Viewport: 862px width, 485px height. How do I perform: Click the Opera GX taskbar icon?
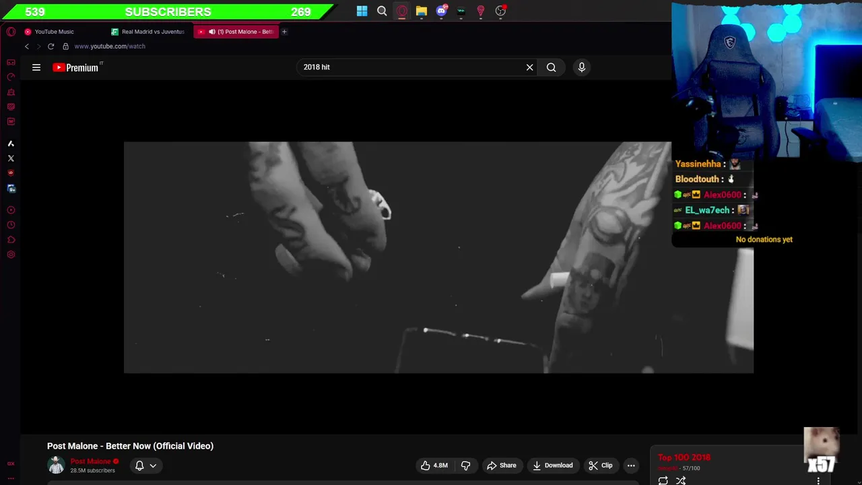pyautogui.click(x=401, y=11)
